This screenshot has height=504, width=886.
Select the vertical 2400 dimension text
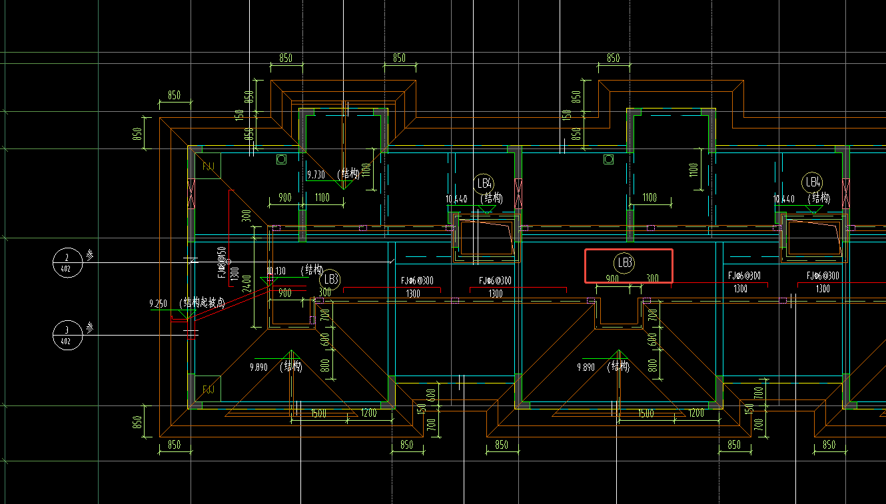point(247,284)
